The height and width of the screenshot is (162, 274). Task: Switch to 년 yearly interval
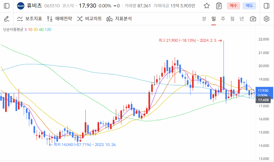click(x=242, y=18)
